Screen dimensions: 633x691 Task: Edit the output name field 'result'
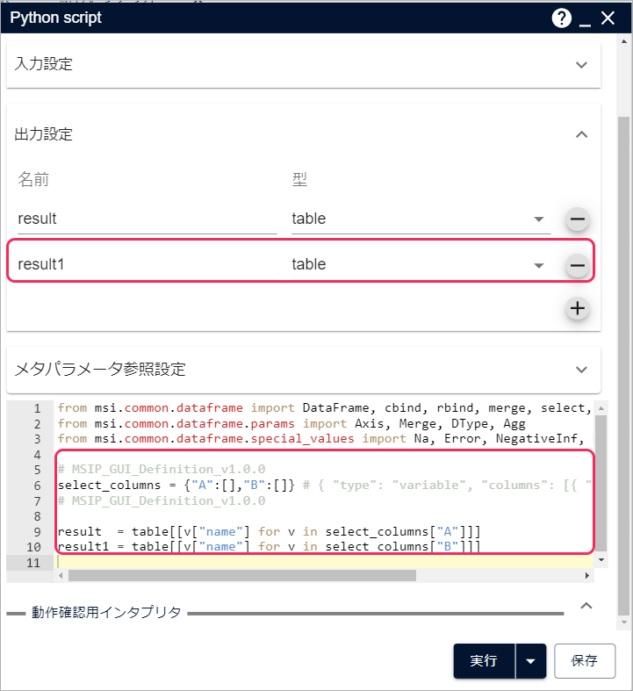point(147,219)
